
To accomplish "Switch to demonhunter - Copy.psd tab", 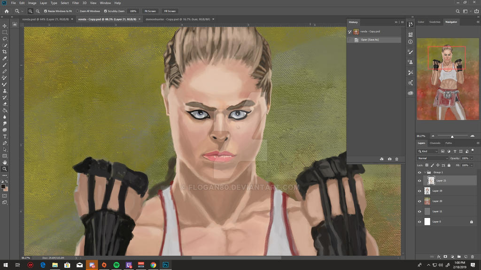I will tap(178, 19).
